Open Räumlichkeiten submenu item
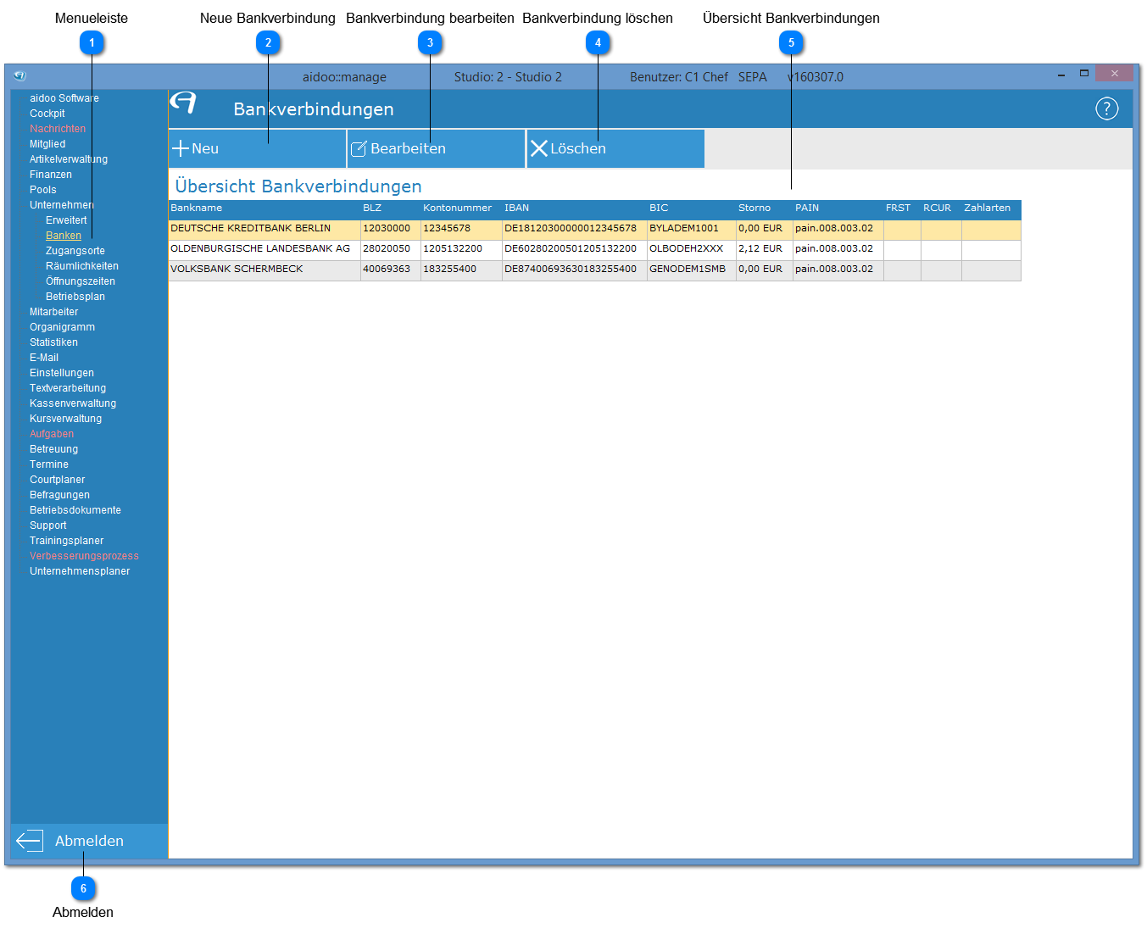Image resolution: width=1147 pixels, height=934 pixels. [x=82, y=266]
